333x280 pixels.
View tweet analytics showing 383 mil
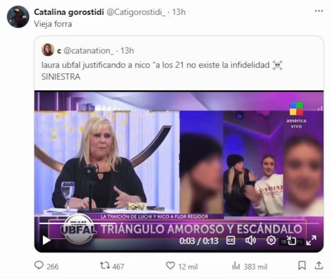coord(249,266)
